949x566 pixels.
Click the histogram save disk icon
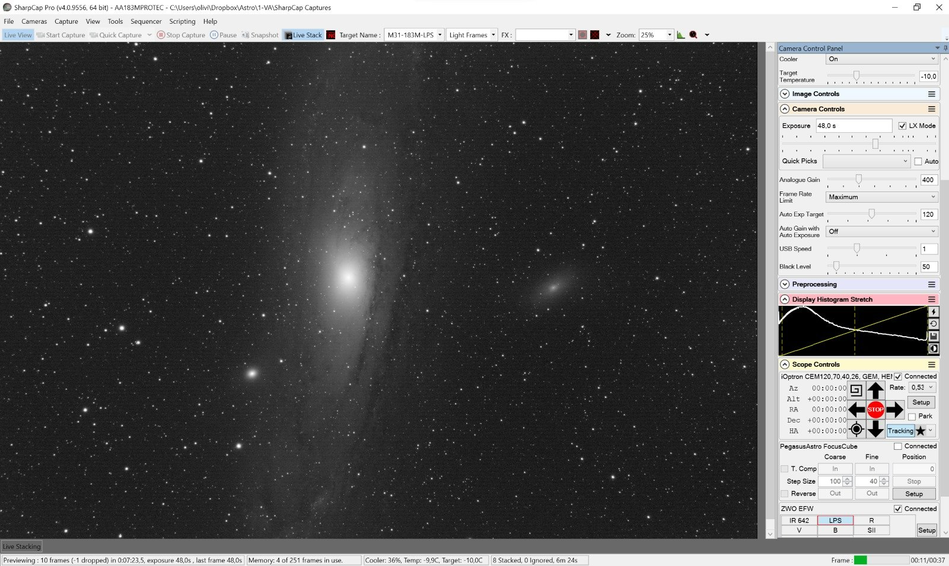pyautogui.click(x=933, y=336)
